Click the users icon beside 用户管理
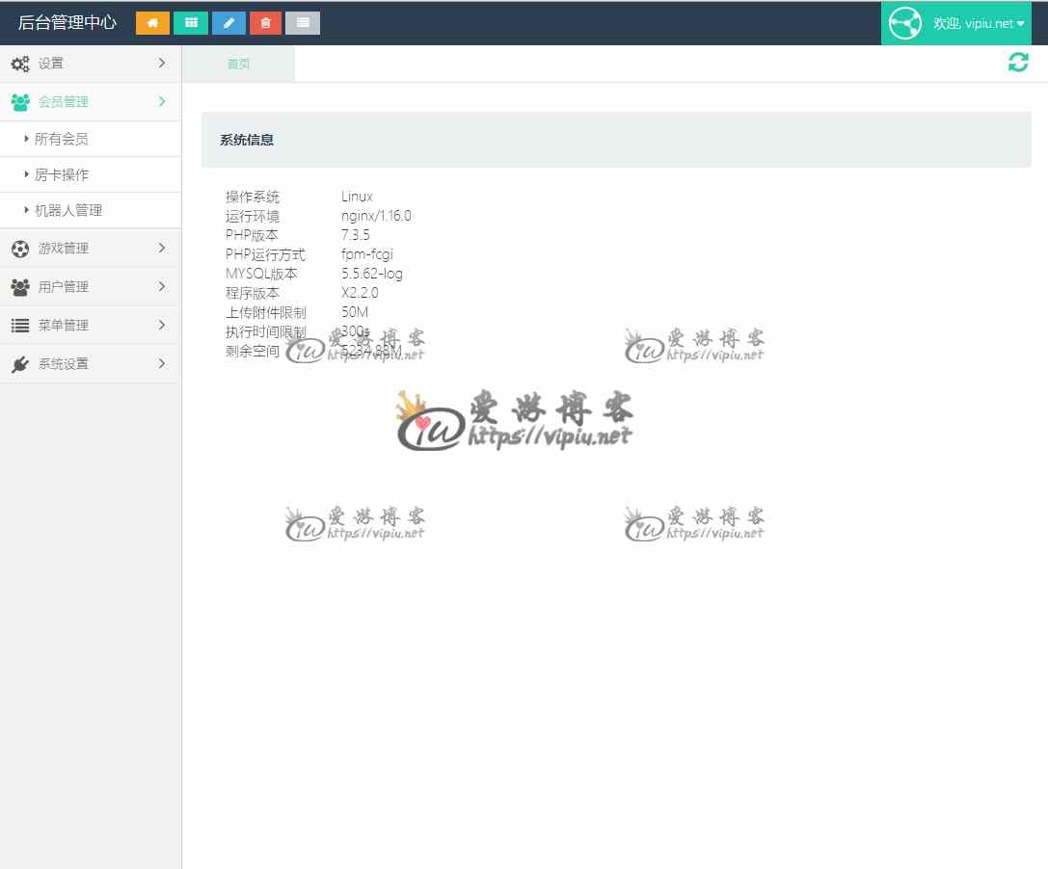1048x869 pixels. click(20, 287)
